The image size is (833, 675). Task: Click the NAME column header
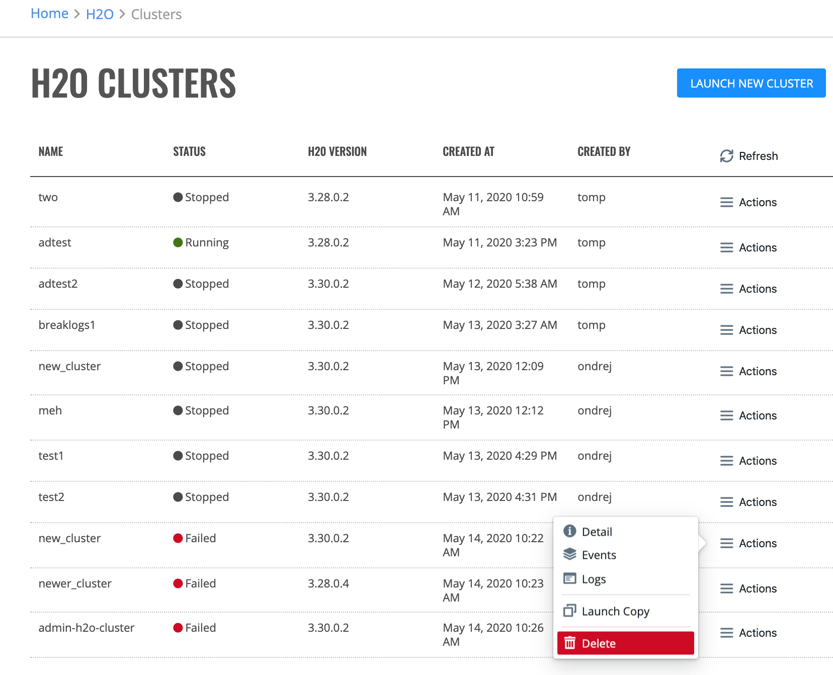point(51,151)
